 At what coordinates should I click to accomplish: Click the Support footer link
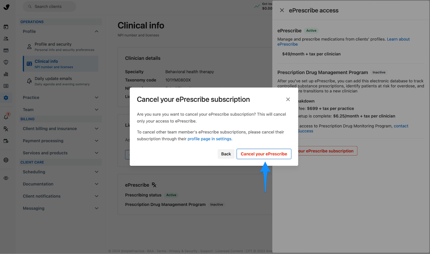click(206, 251)
